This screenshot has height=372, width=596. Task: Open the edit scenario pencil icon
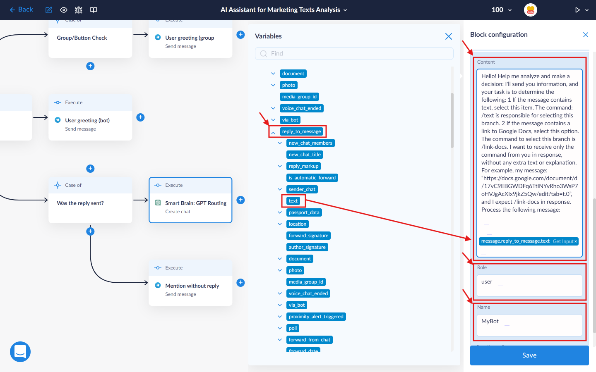(48, 10)
